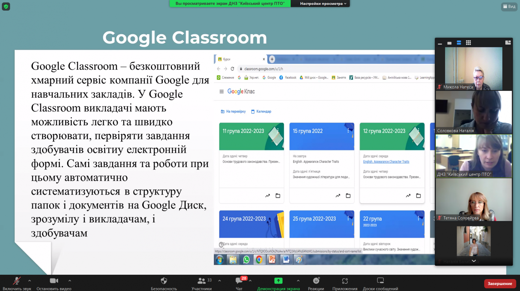The width and height of the screenshot is (520, 291).
Task: Unmute microphone with Включить звук button
Action: click(x=17, y=284)
